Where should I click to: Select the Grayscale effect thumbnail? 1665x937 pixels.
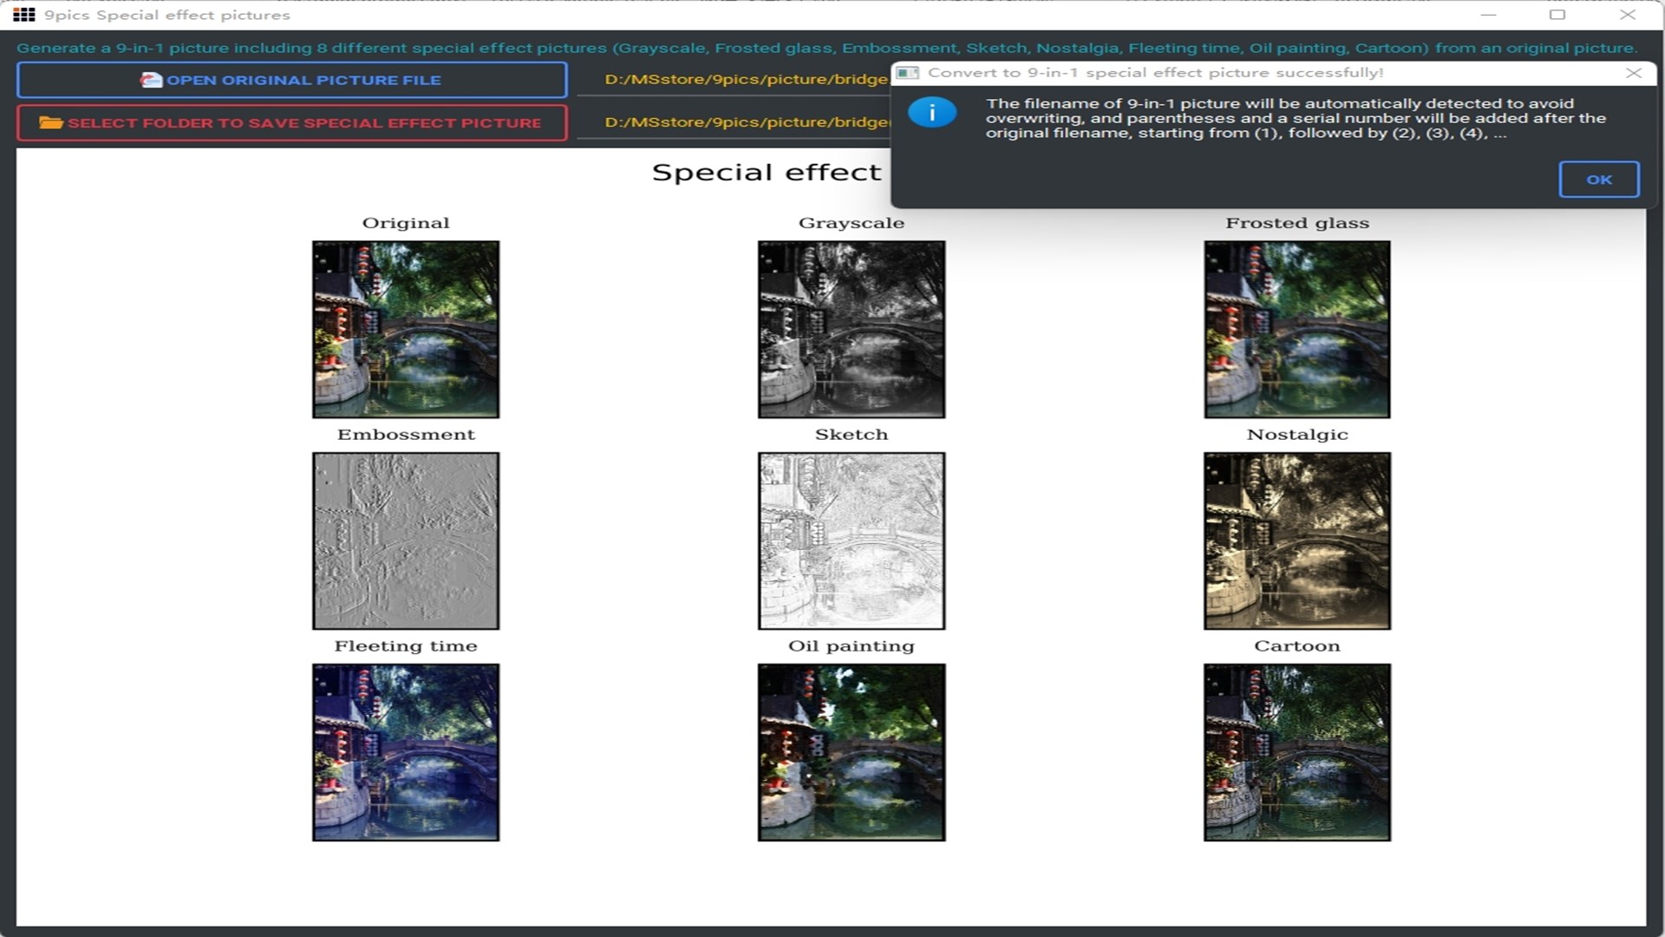851,330
